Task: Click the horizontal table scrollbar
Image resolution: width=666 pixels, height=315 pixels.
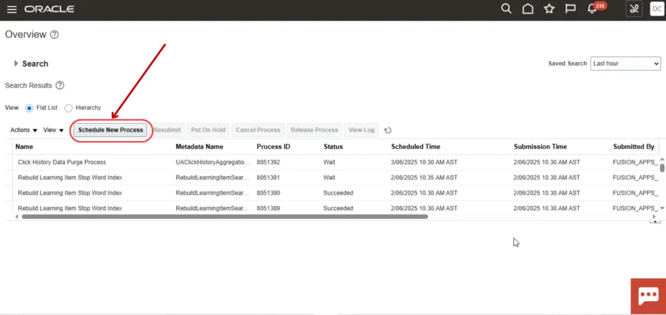Action: [x=224, y=216]
